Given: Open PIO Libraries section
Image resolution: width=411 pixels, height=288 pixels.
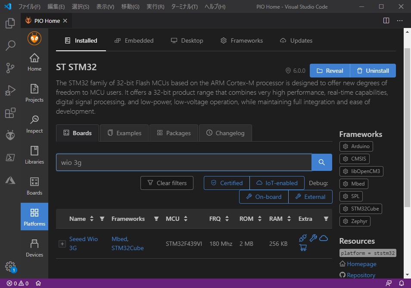Looking at the screenshot, I should point(34,155).
